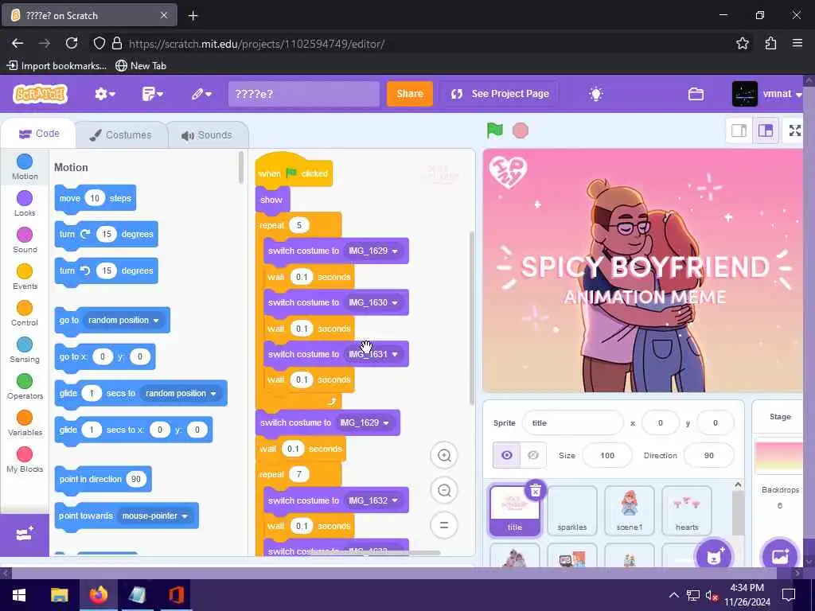Click the sprite Size field
The image size is (815, 611).
click(607, 456)
